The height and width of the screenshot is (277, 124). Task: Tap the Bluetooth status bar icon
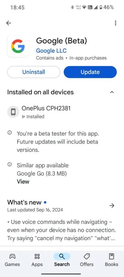[x=72, y=7]
